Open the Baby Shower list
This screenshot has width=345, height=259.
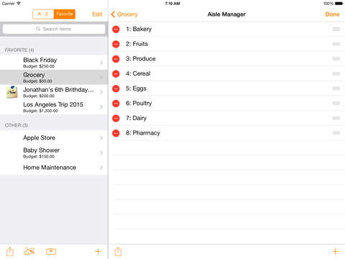click(x=54, y=153)
